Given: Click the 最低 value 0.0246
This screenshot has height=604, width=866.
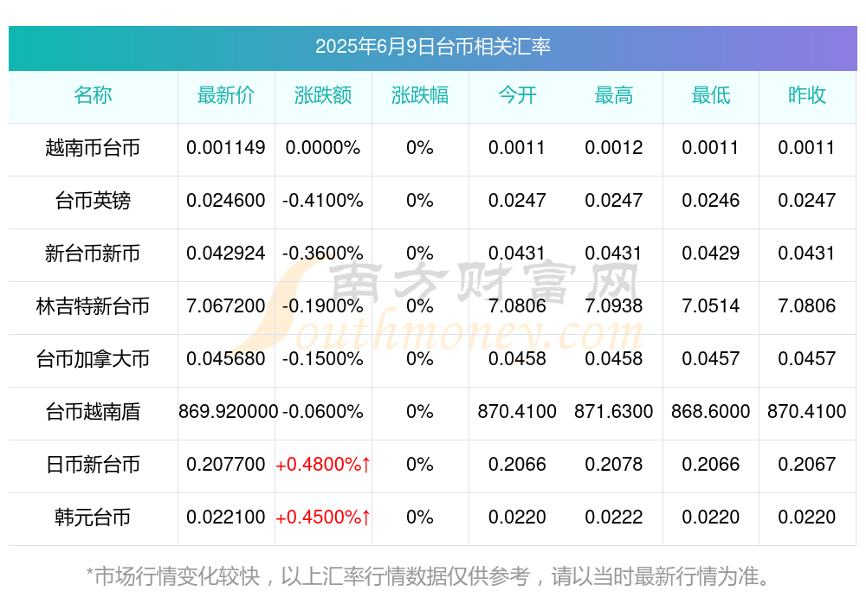Looking at the screenshot, I should [x=711, y=201].
